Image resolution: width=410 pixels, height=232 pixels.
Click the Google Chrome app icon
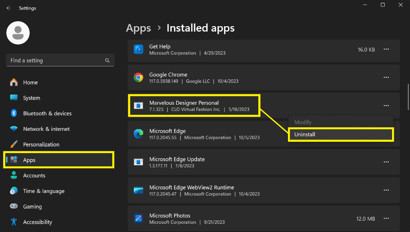(138, 77)
